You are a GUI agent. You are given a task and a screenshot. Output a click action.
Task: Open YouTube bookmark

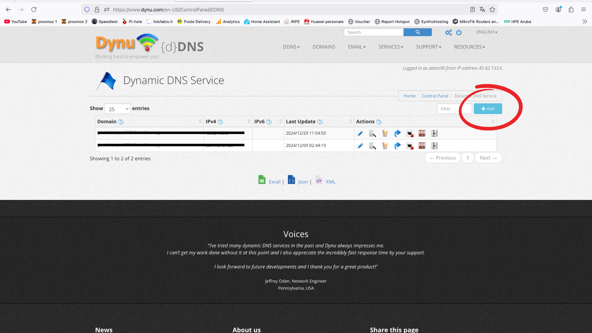click(16, 22)
